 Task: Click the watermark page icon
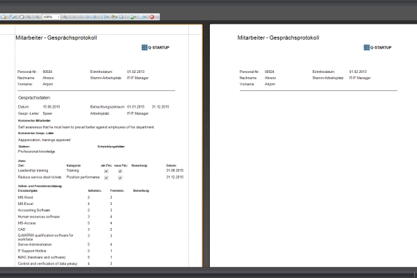coord(121,17)
